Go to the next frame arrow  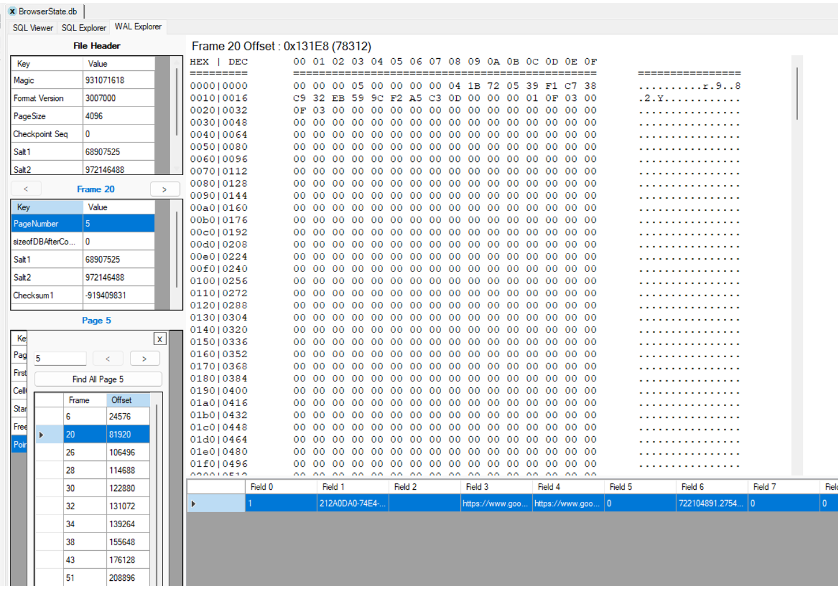coord(164,189)
